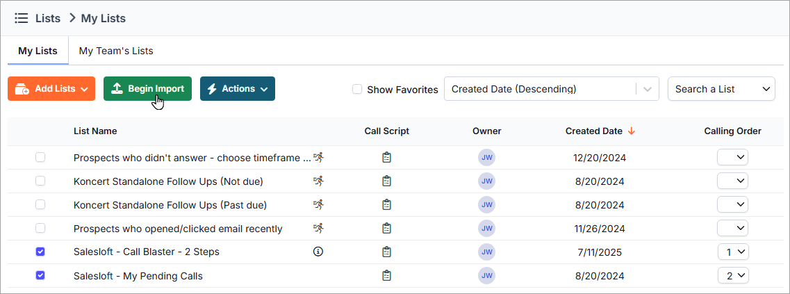The width and height of the screenshot is (790, 294).
Task: Open call script for Salesloft - My Pending Calls
Action: (387, 276)
